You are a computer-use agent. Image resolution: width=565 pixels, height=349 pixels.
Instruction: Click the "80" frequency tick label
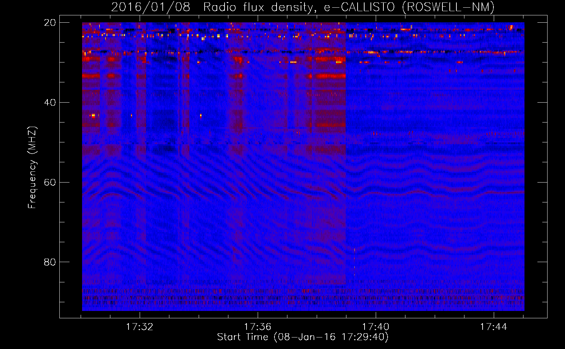pyautogui.click(x=50, y=262)
